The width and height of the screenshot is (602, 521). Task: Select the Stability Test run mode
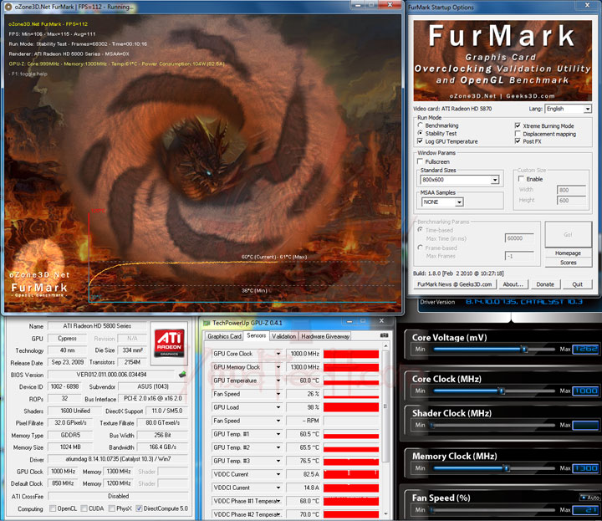(420, 133)
